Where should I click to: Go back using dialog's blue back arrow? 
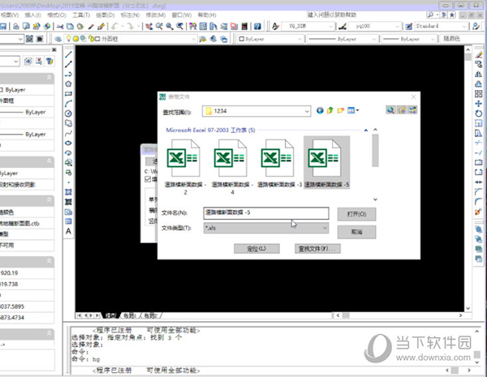click(320, 110)
